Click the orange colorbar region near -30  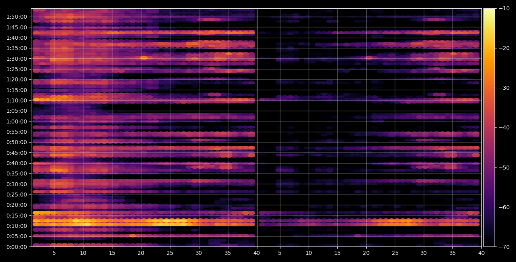[x=489, y=88]
